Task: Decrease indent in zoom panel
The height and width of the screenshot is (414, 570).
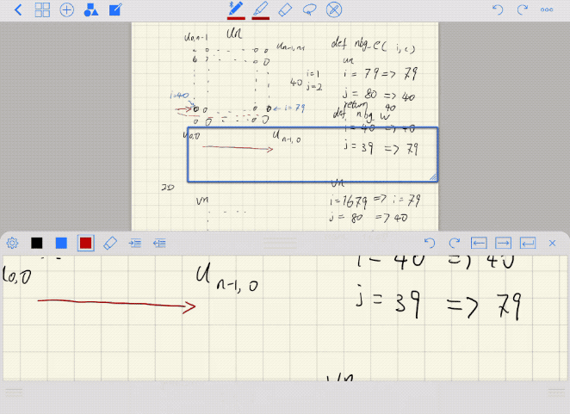Action: (159, 244)
